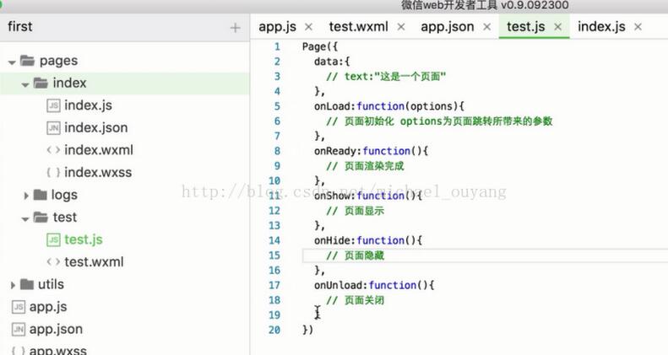Switch to the app.js editor tab
Viewport: 668px width, 355px height.
point(277,26)
